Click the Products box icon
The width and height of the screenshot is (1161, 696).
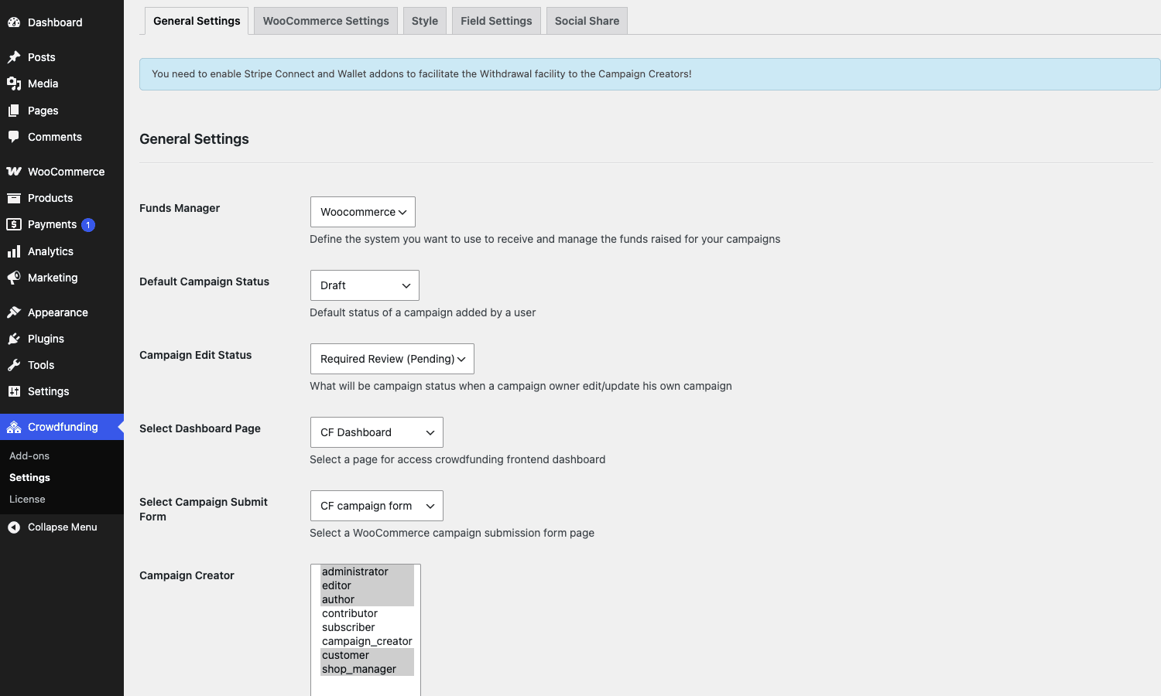(14, 198)
